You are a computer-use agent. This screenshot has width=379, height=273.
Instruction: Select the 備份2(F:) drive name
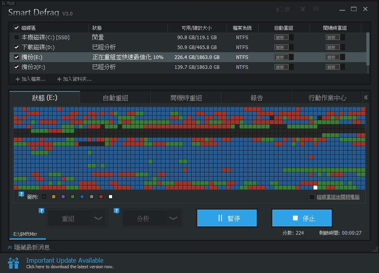pyautogui.click(x=33, y=67)
